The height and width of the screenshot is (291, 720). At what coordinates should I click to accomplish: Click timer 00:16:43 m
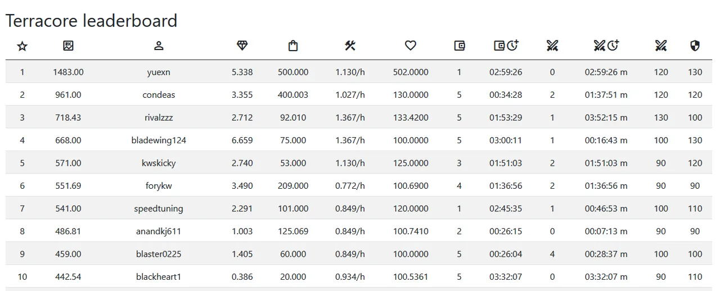click(x=606, y=140)
